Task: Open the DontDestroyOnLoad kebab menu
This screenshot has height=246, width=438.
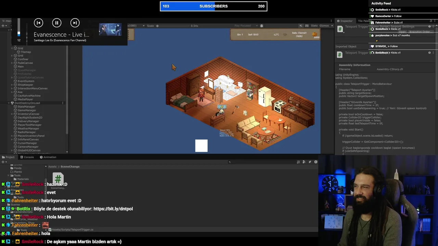Action: pyautogui.click(x=63, y=103)
